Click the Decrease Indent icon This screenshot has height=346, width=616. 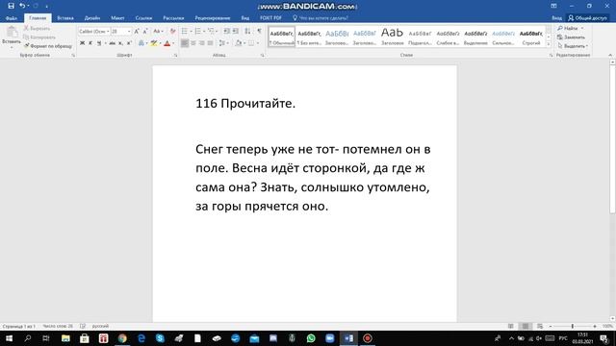click(227, 31)
